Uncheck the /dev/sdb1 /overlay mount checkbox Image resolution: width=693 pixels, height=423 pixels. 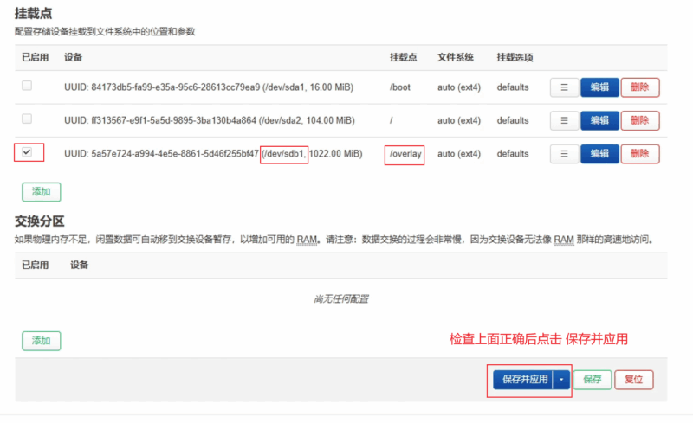[27, 152]
